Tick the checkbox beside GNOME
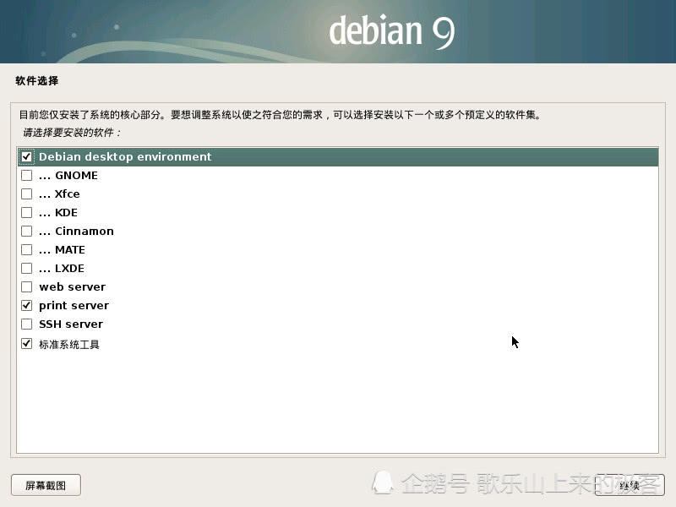This screenshot has width=676, height=507. (x=27, y=176)
